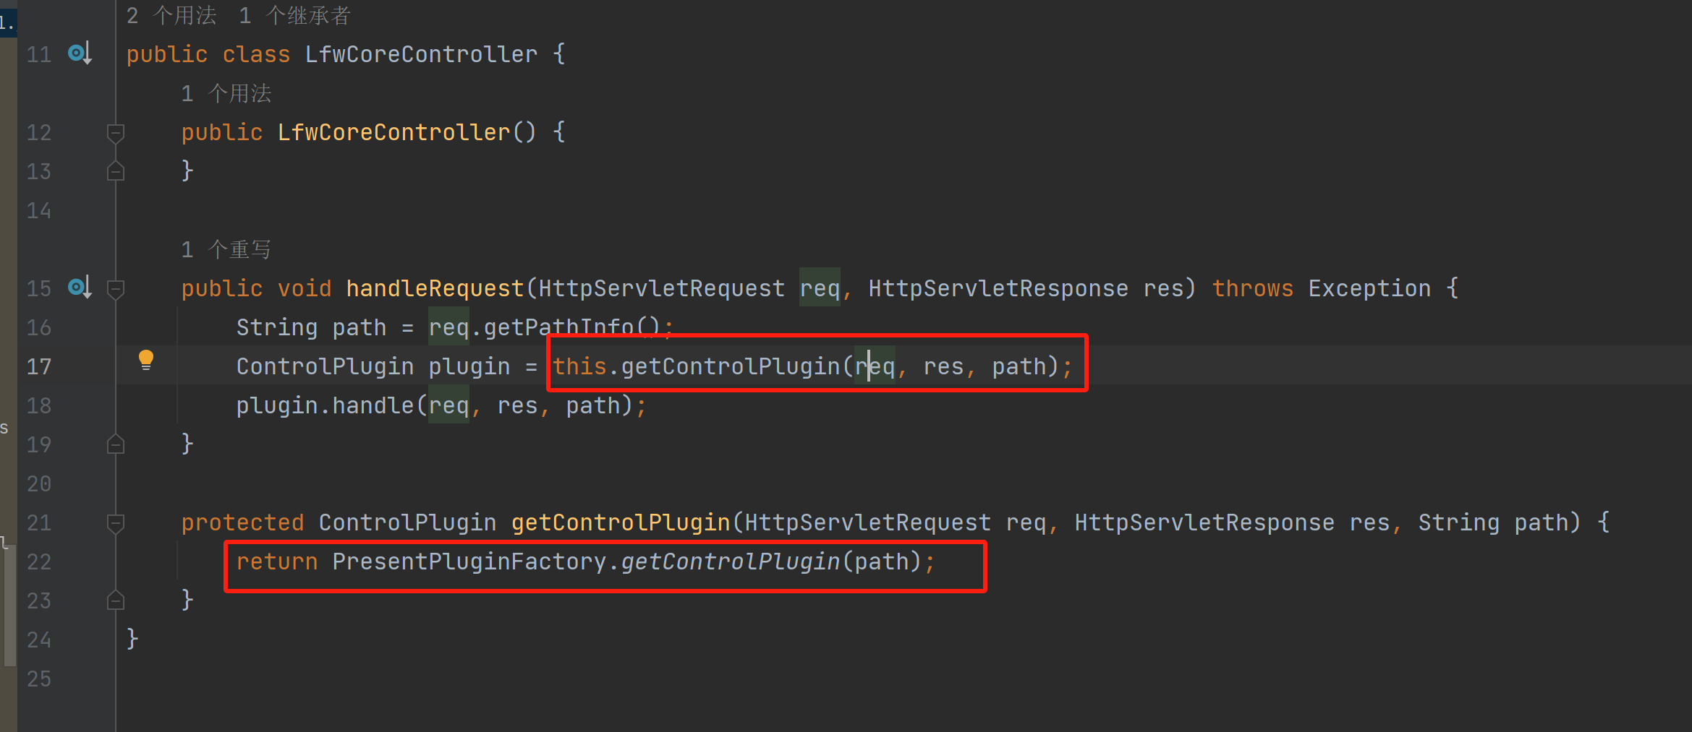Click line number 17 in the gutter
The image size is (1692, 732).
coord(39,366)
